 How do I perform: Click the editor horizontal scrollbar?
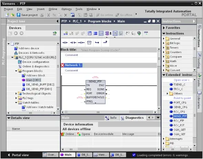[109, 112]
